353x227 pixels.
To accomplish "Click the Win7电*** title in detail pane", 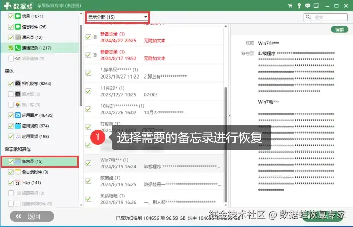I will (268, 43).
